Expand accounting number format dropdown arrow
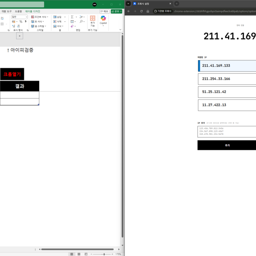This screenshot has height=256, width=256. pos(17,22)
